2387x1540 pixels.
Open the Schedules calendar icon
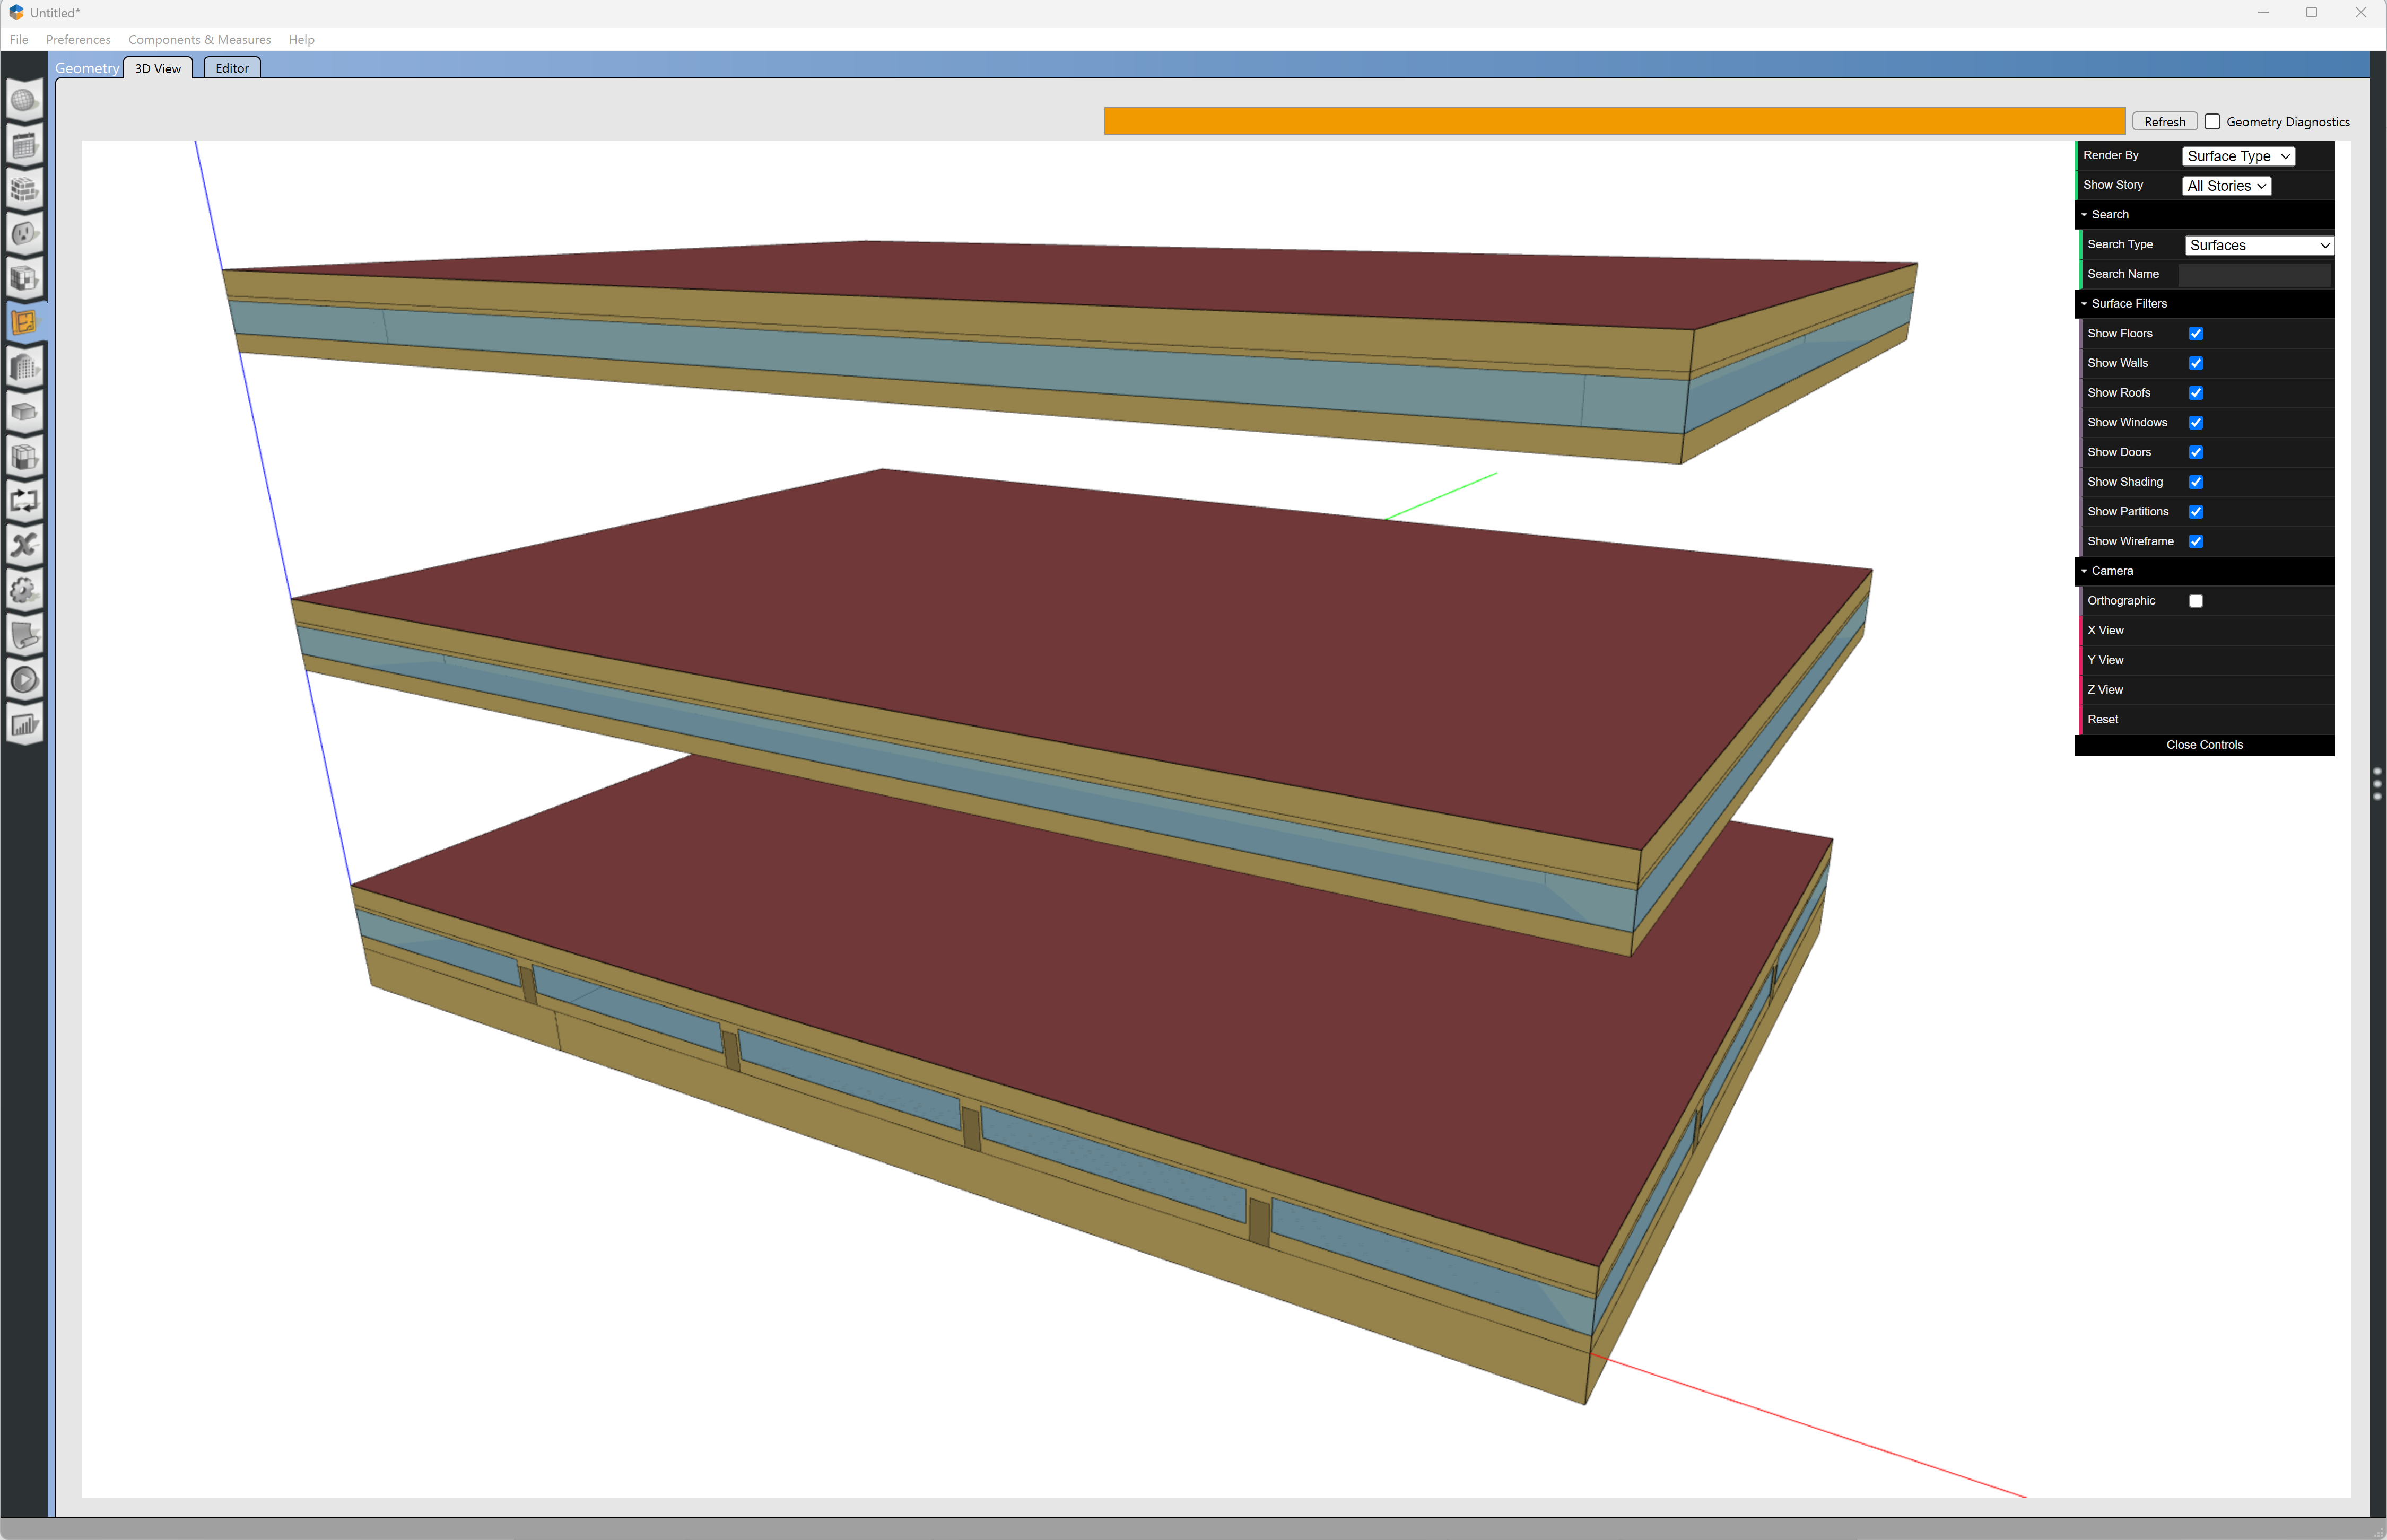[24, 146]
